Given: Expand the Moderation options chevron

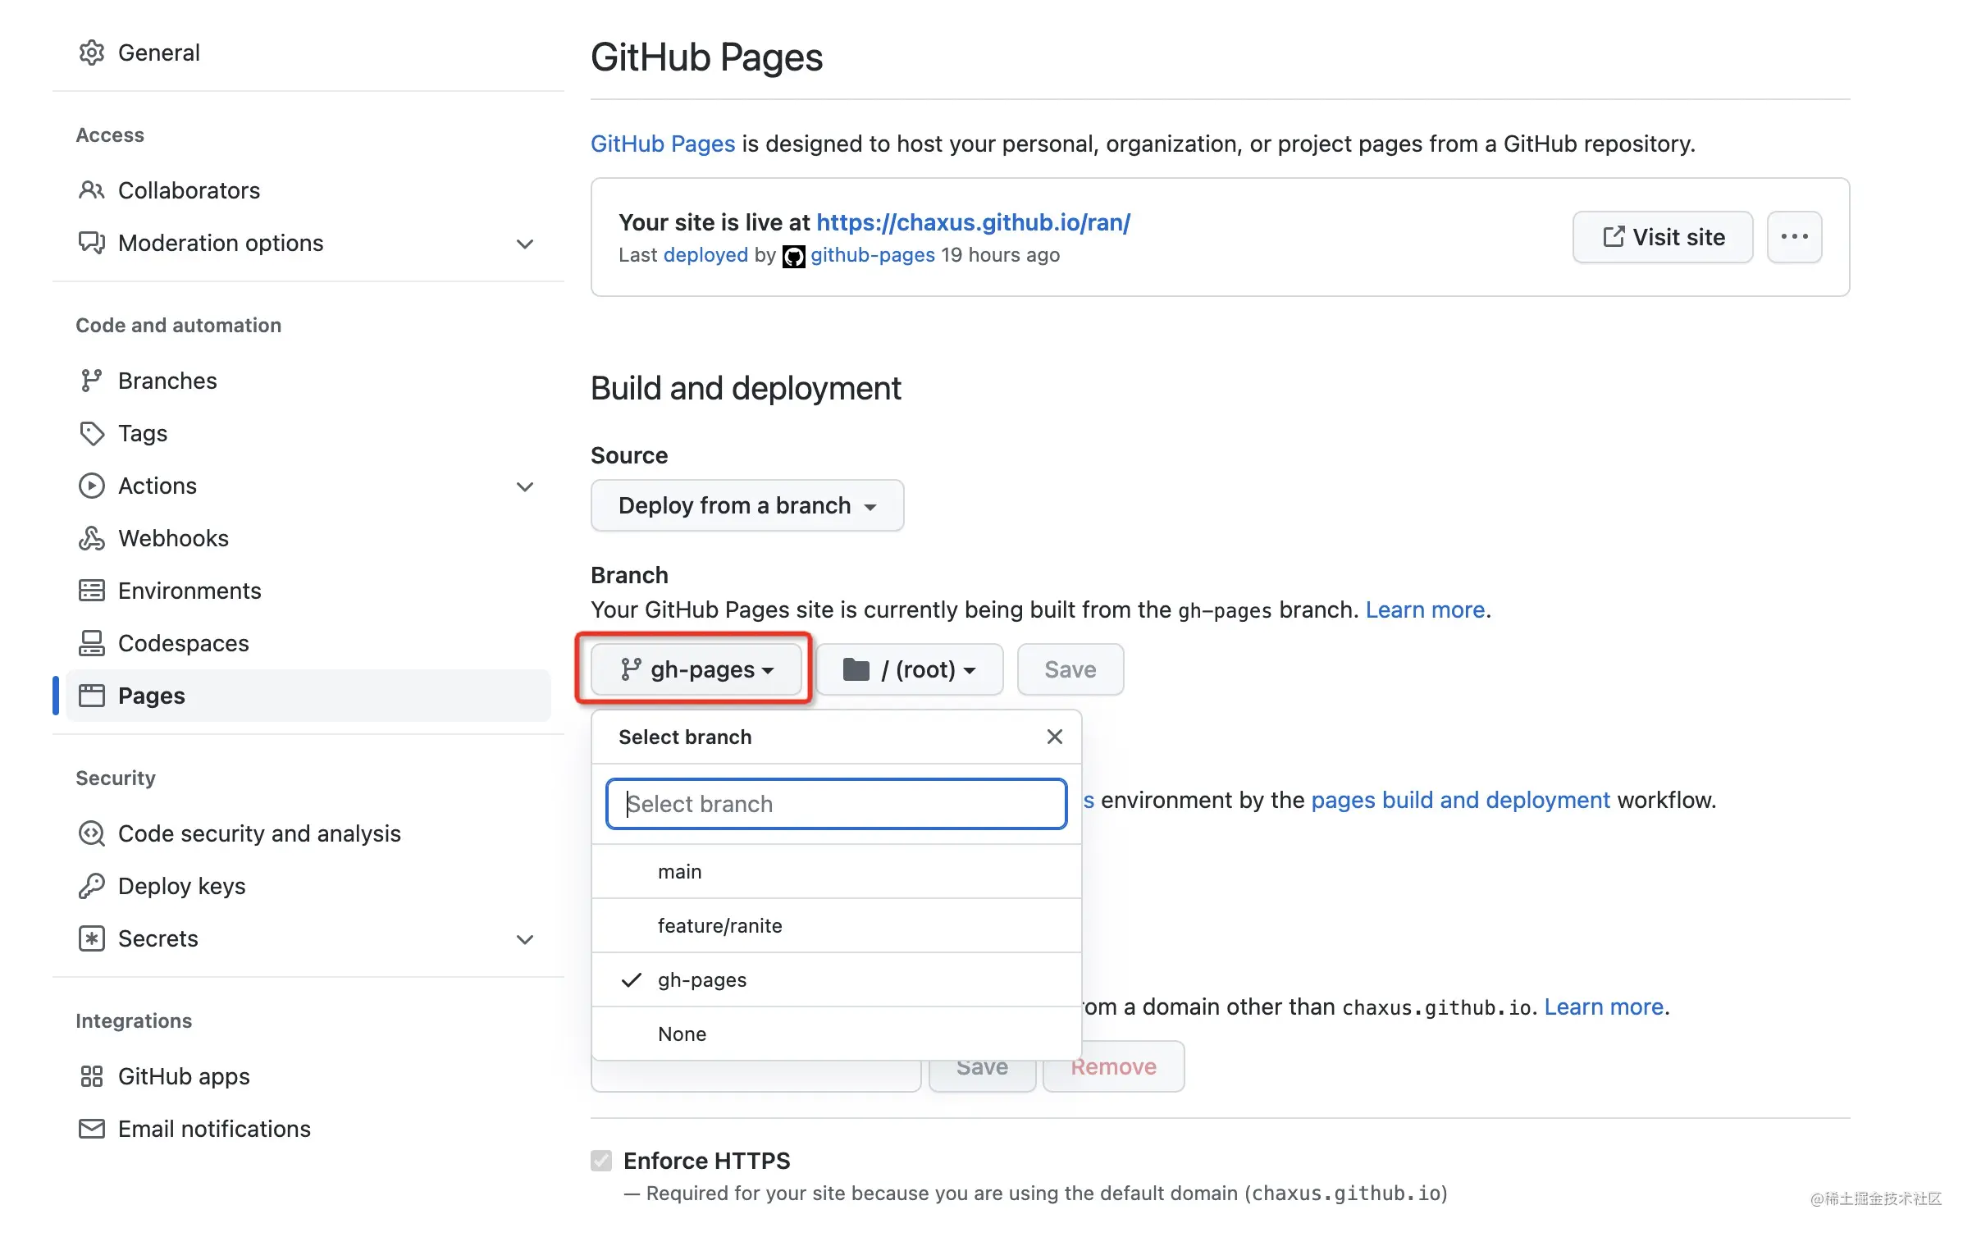Looking at the screenshot, I should 525,244.
